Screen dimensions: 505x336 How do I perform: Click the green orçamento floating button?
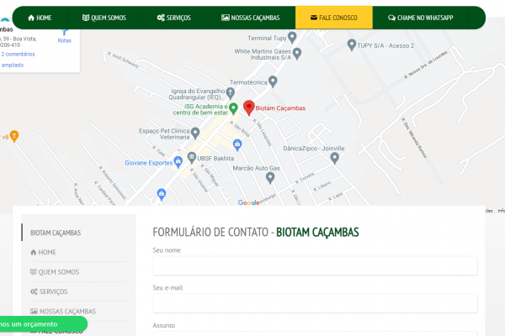tap(43, 324)
